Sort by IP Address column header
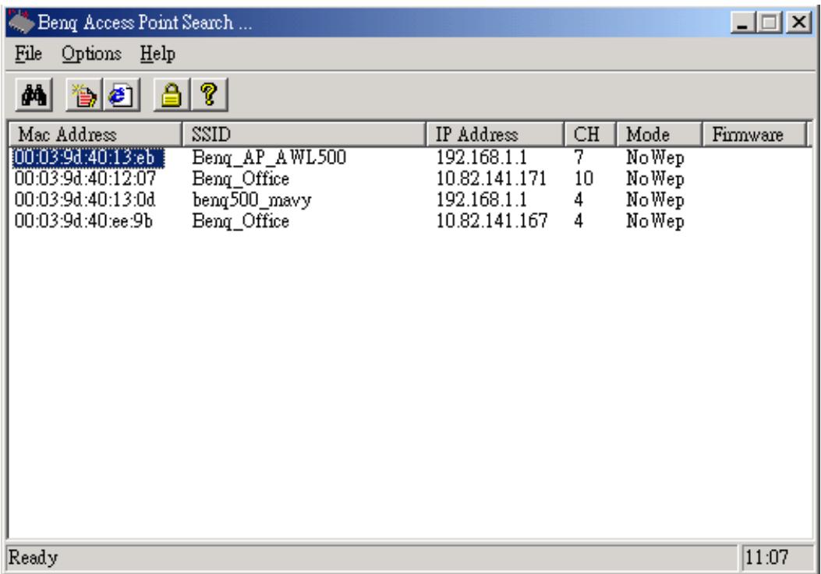 (495, 135)
